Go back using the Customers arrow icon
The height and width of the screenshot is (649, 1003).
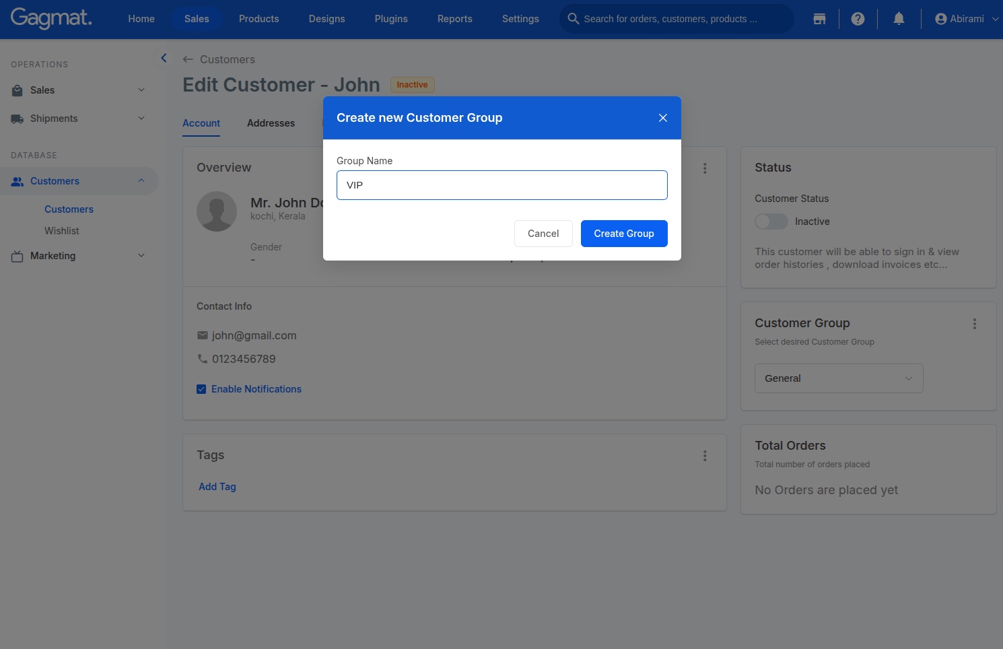pyautogui.click(x=188, y=59)
